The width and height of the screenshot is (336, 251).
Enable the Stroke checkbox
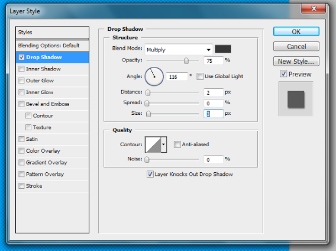(x=21, y=186)
